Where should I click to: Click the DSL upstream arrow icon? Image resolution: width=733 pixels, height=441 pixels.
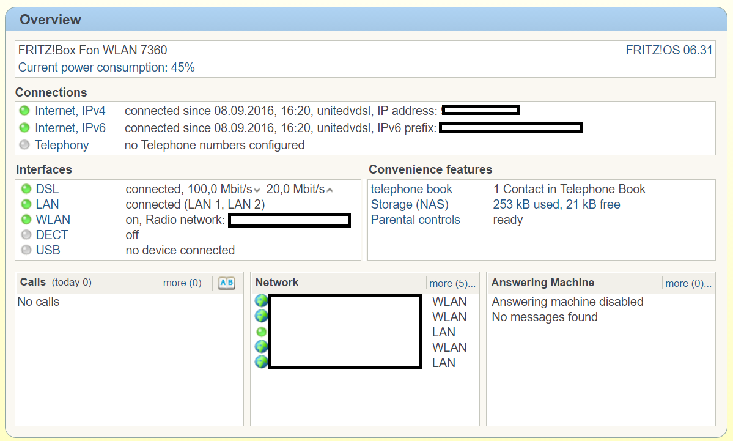[330, 190]
